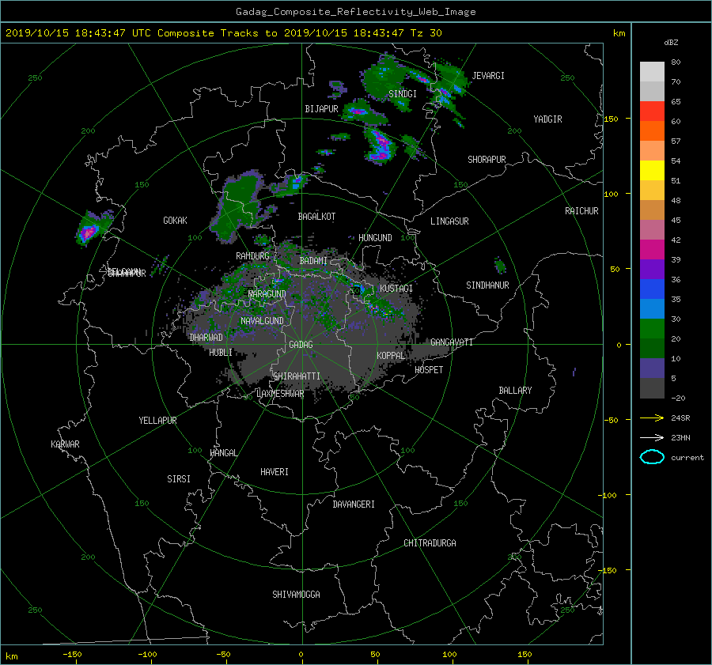Click the intense echo southeast of BIJAPUR
Screen dimensions: 712x665
click(x=381, y=146)
